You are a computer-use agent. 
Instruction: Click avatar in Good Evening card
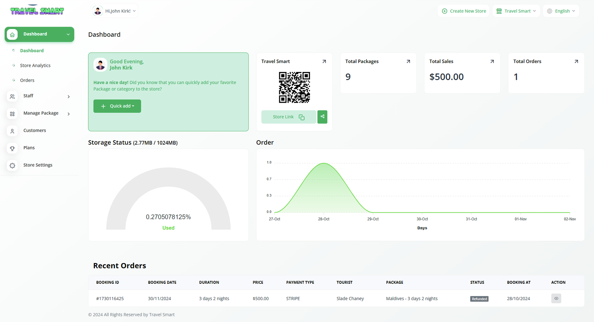pyautogui.click(x=100, y=65)
